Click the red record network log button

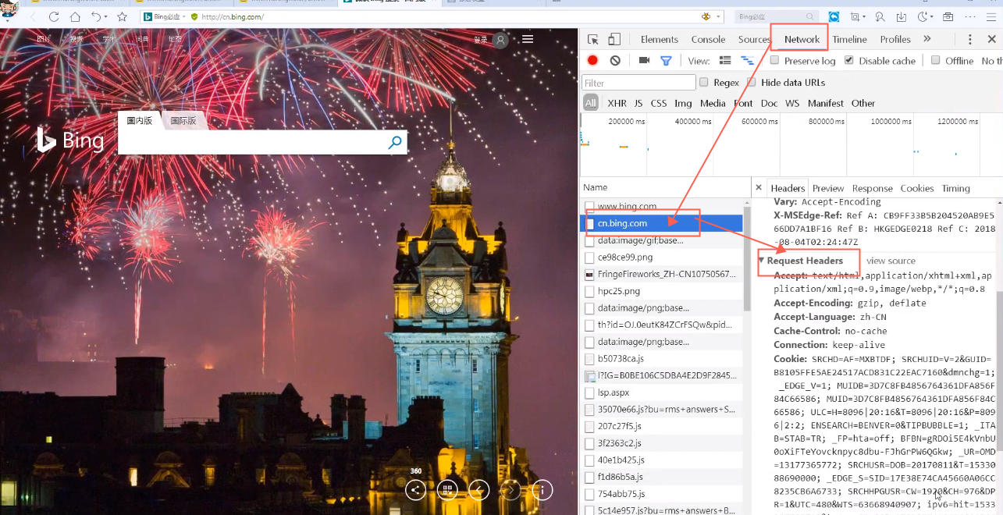pos(592,60)
